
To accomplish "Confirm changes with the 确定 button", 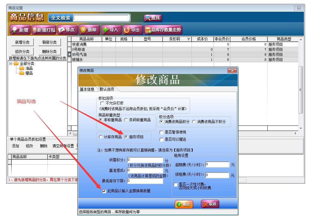I will click(184, 204).
